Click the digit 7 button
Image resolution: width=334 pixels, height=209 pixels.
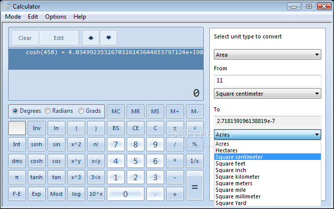click(x=116, y=144)
